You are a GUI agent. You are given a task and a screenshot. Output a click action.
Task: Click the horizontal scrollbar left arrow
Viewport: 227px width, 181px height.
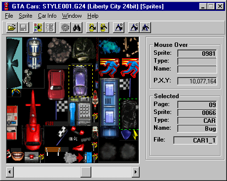click(10, 172)
